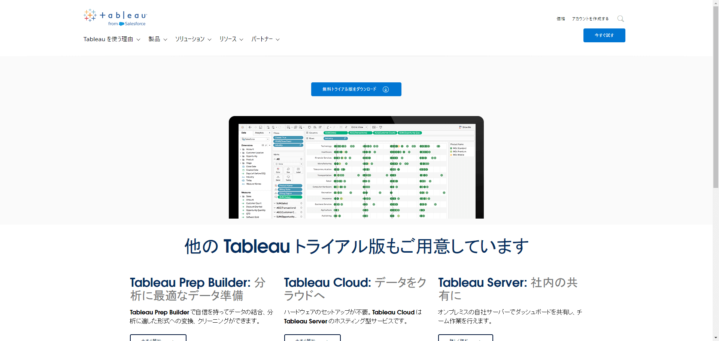Click the アカウントを作成する link
719x341 pixels.
click(x=590, y=19)
